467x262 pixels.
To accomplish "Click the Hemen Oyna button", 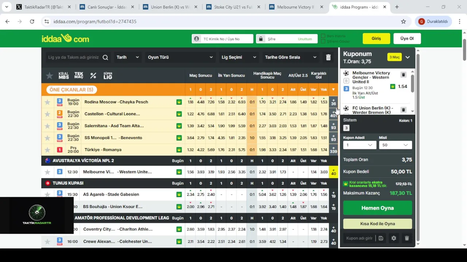I will pos(378,208).
